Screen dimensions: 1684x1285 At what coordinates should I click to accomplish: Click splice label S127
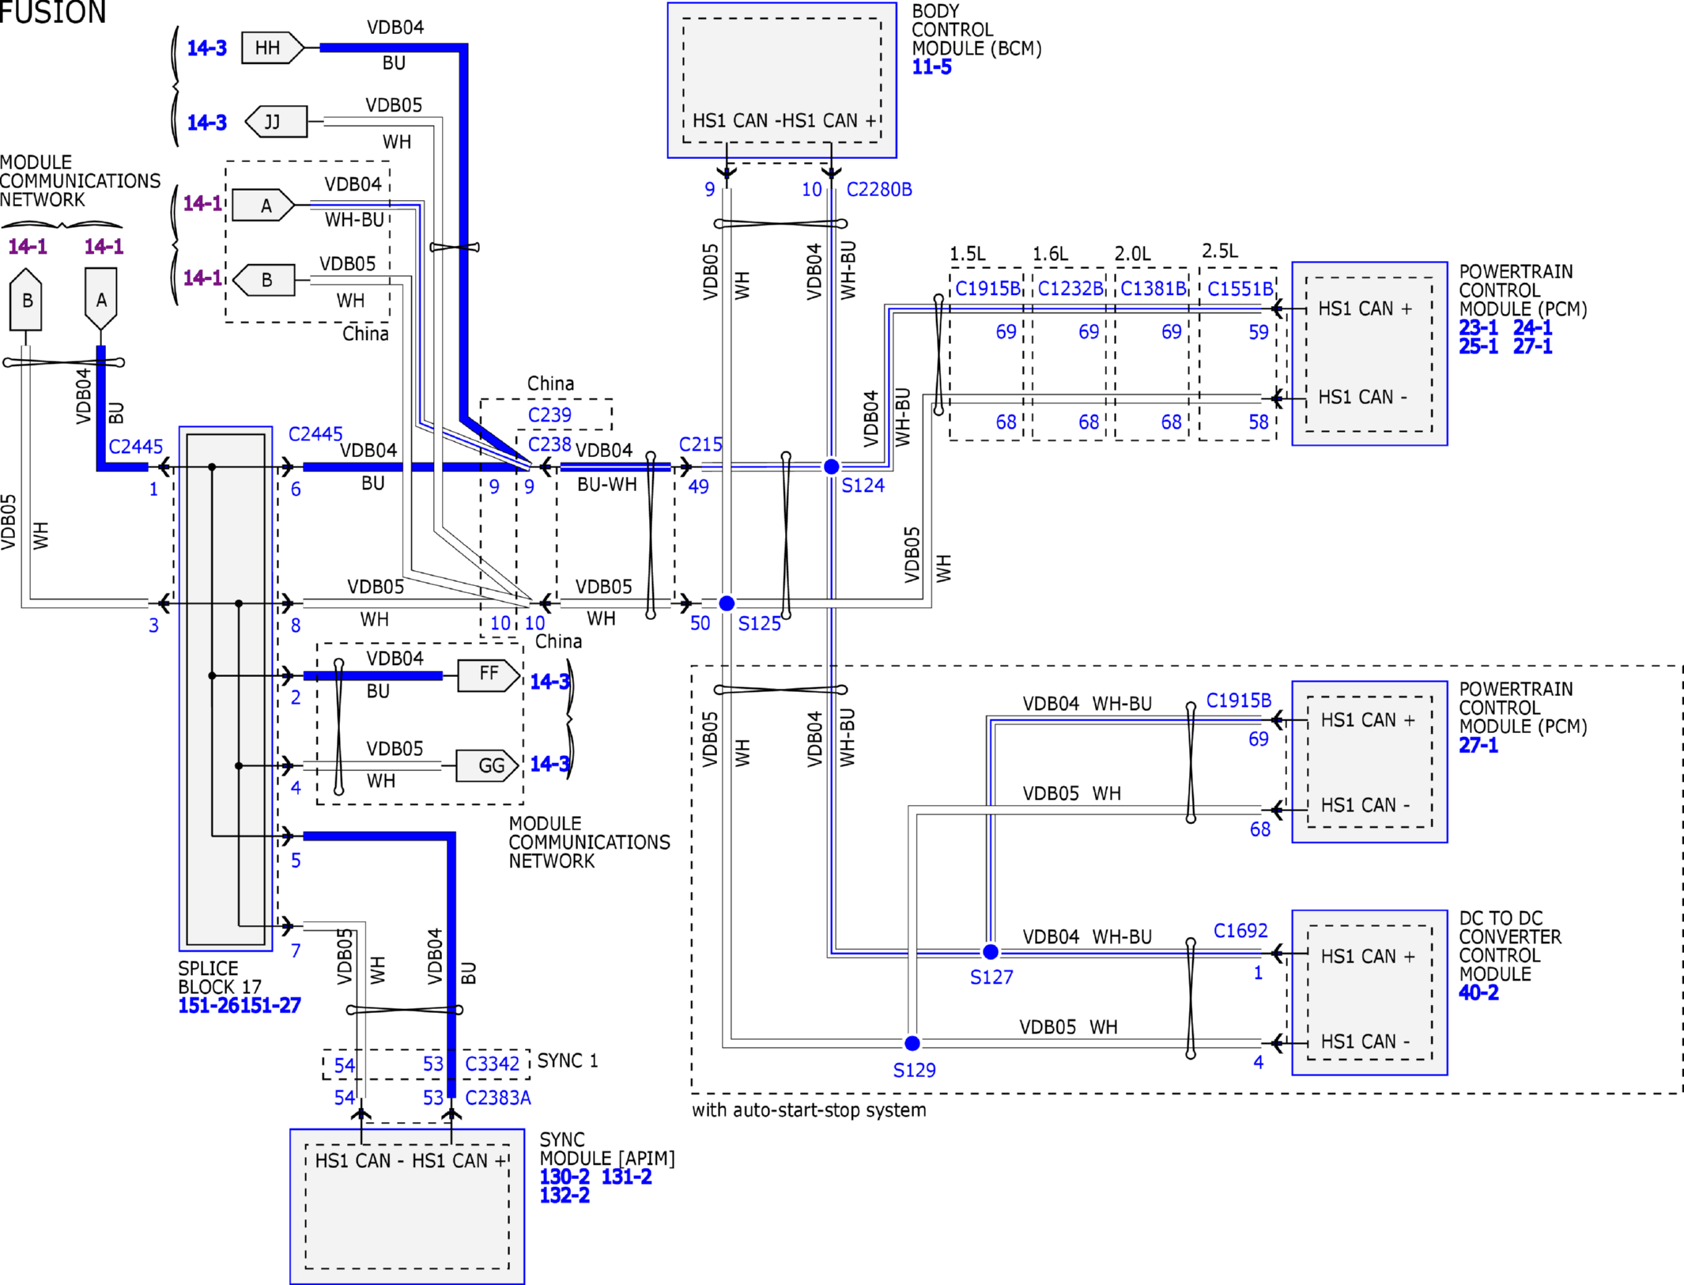[991, 977]
